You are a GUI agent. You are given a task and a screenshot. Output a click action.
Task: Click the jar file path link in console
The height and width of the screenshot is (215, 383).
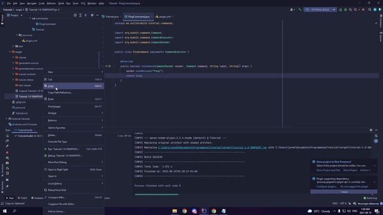coord(212,148)
